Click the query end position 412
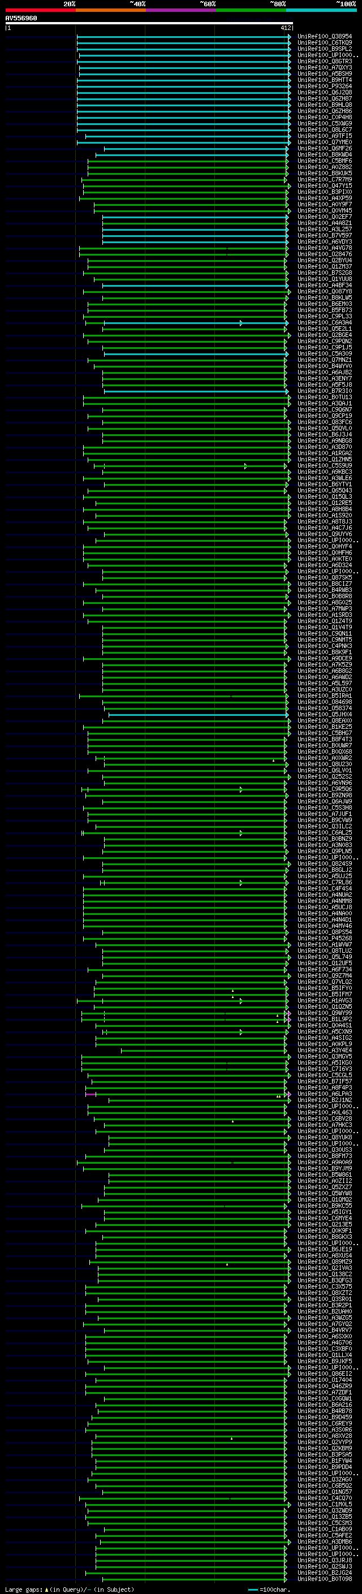Screen dimensions: 362x1594 point(285,28)
